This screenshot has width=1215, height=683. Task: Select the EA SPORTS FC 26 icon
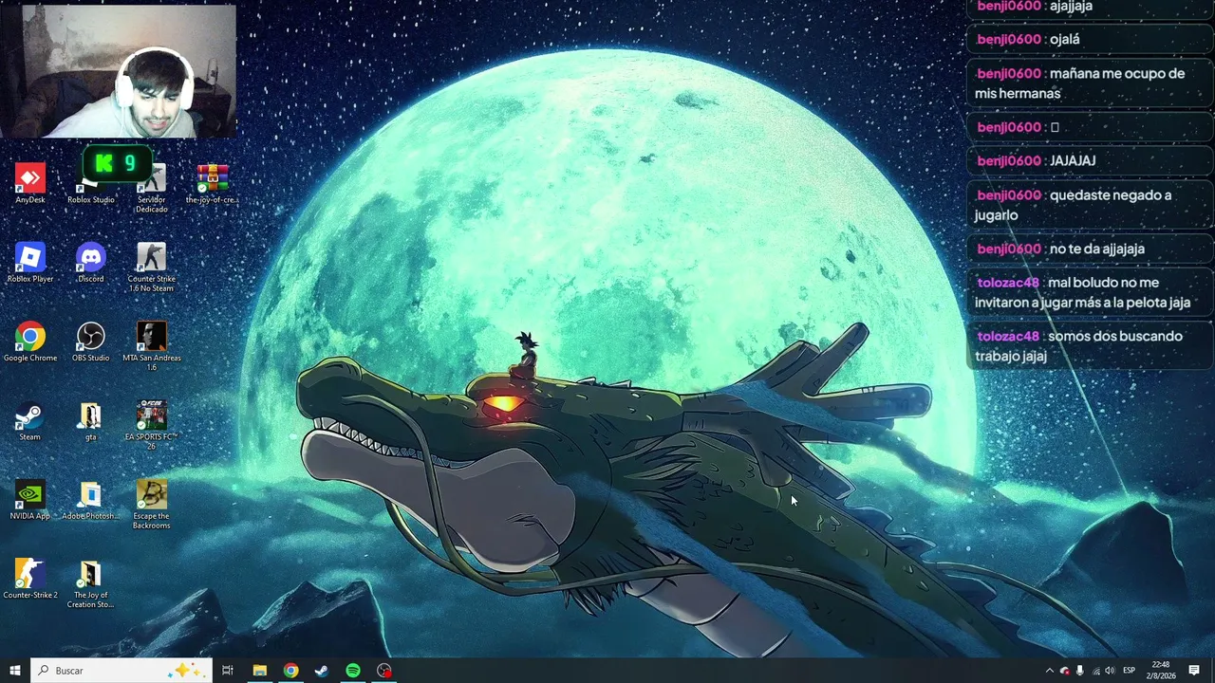[152, 426]
